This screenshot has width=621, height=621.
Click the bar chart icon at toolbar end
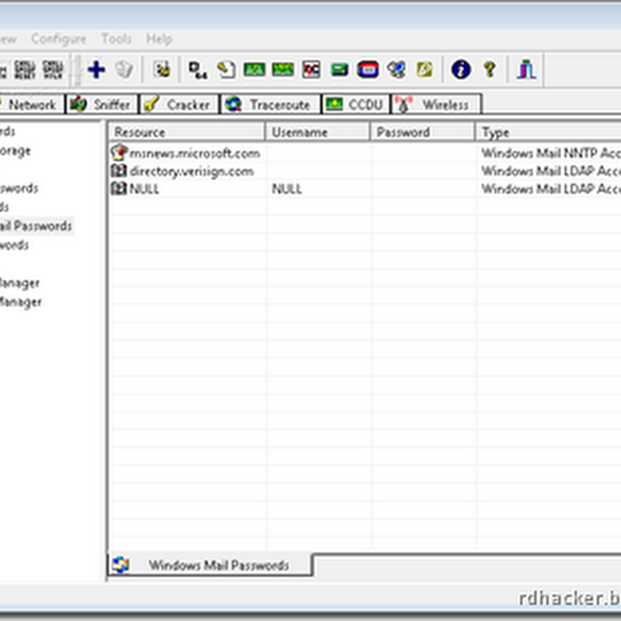[x=526, y=69]
